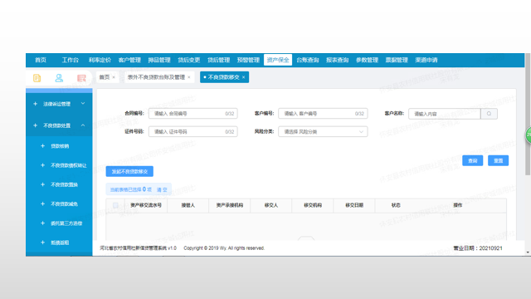Click the 清空 link

coord(162,190)
